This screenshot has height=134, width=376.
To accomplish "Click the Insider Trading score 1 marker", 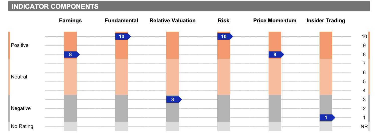I will 327,118.
